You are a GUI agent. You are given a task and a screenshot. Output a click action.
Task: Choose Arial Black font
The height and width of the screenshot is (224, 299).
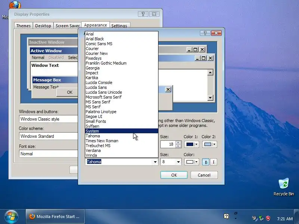121,39
